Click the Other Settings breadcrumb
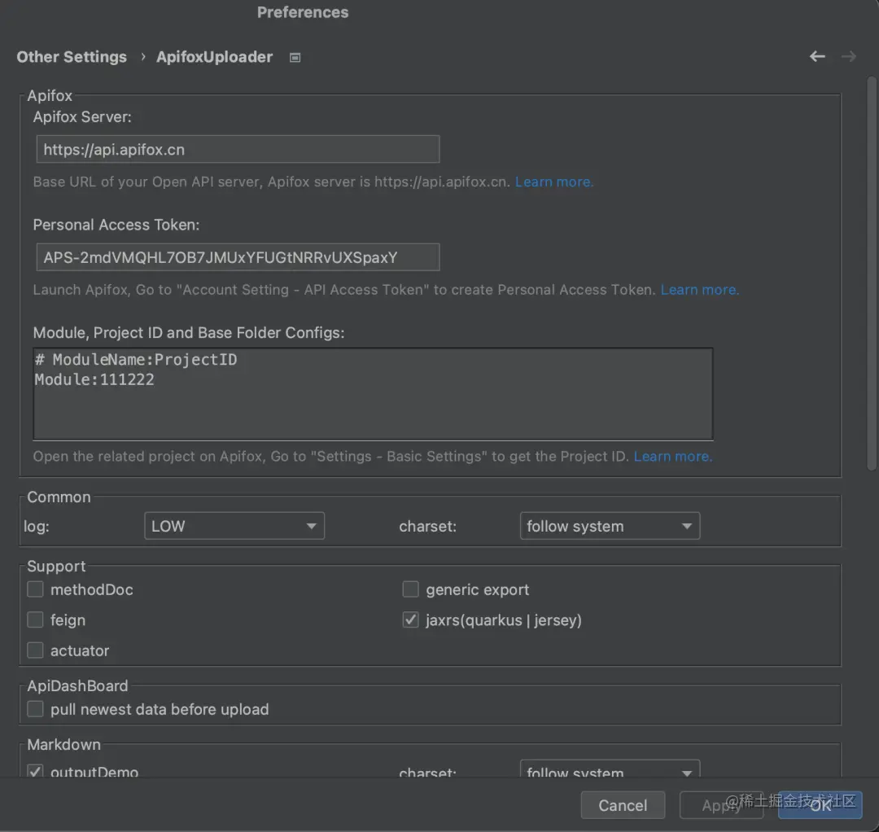The height and width of the screenshot is (832, 879). (72, 57)
